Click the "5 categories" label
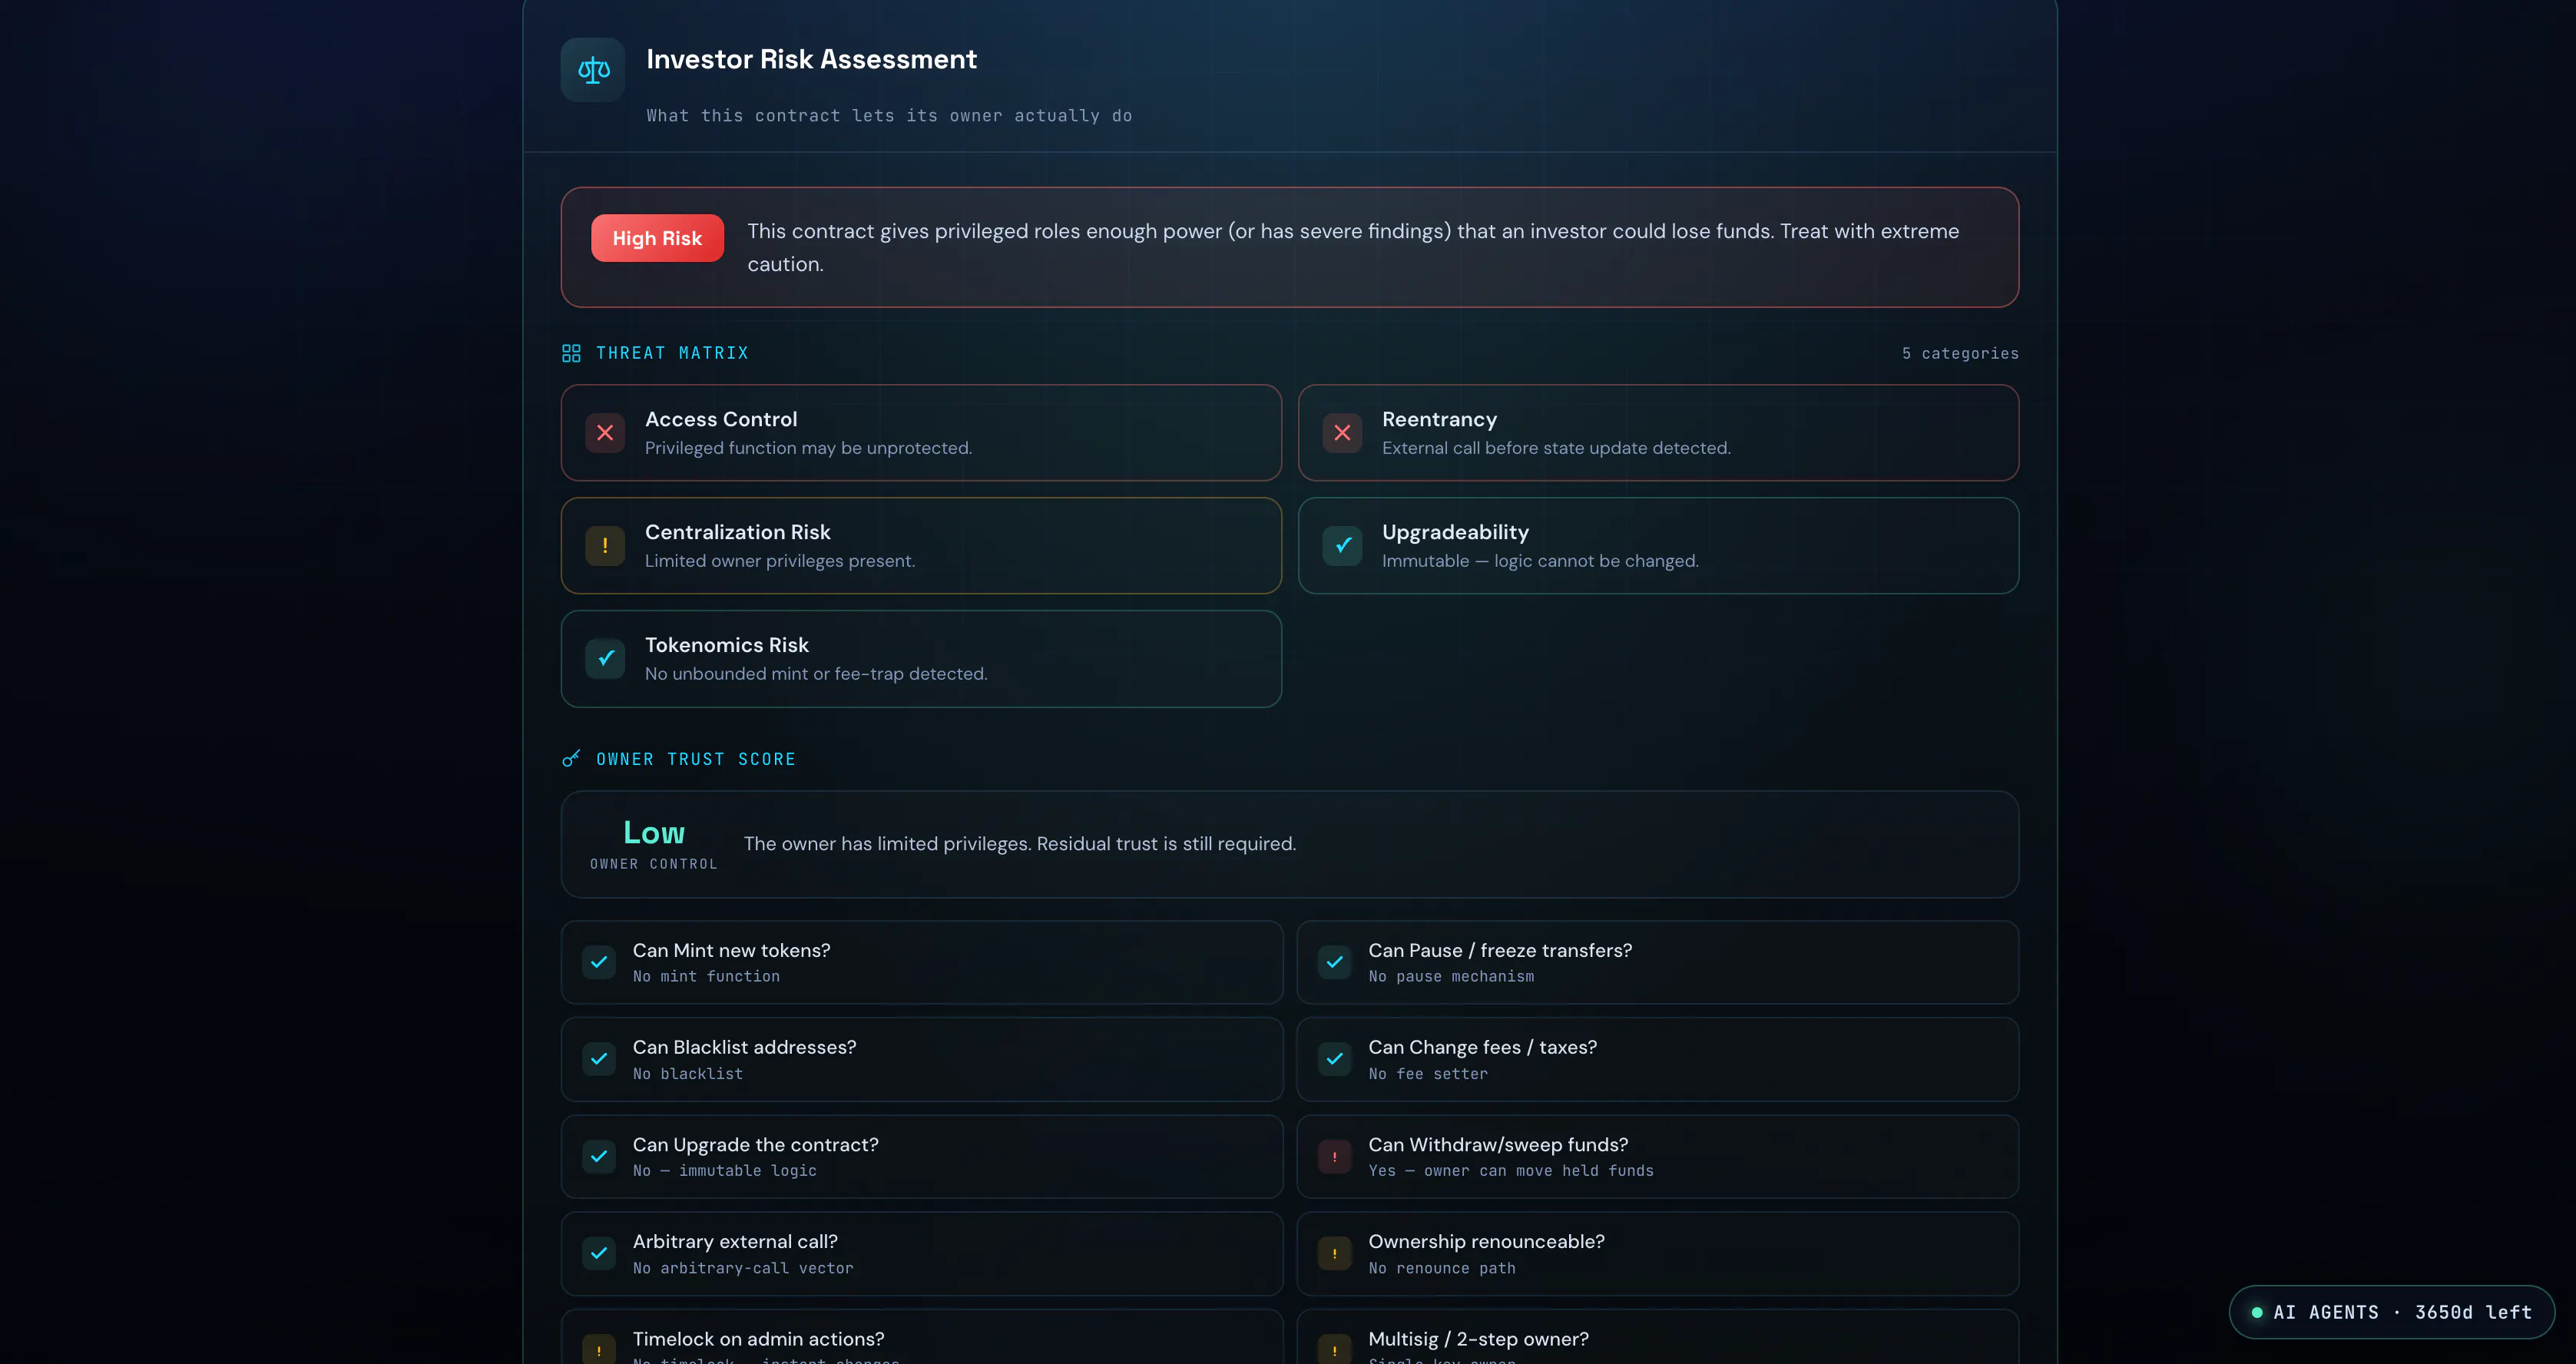This screenshot has width=2576, height=1364. pos(1960,353)
